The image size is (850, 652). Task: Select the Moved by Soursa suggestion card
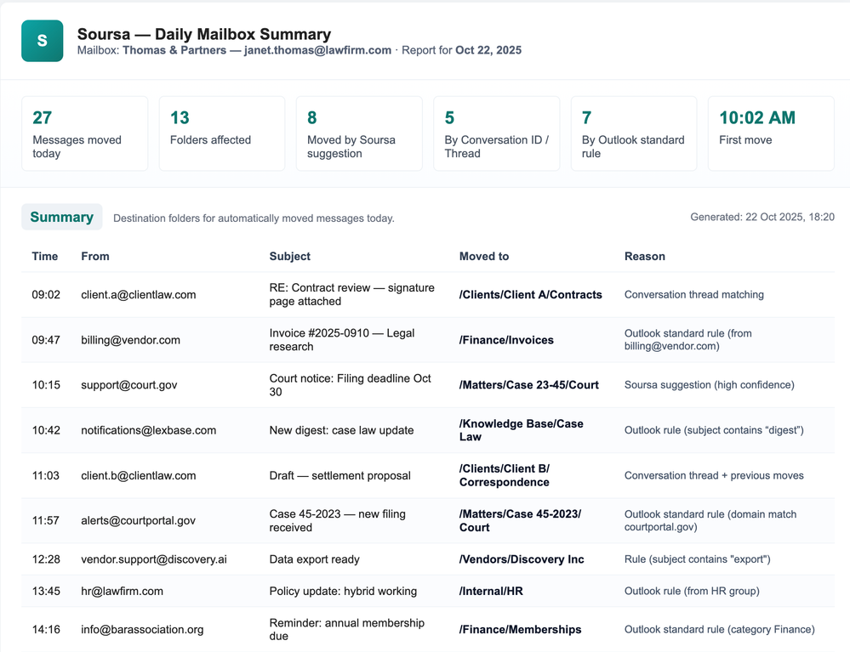(359, 133)
